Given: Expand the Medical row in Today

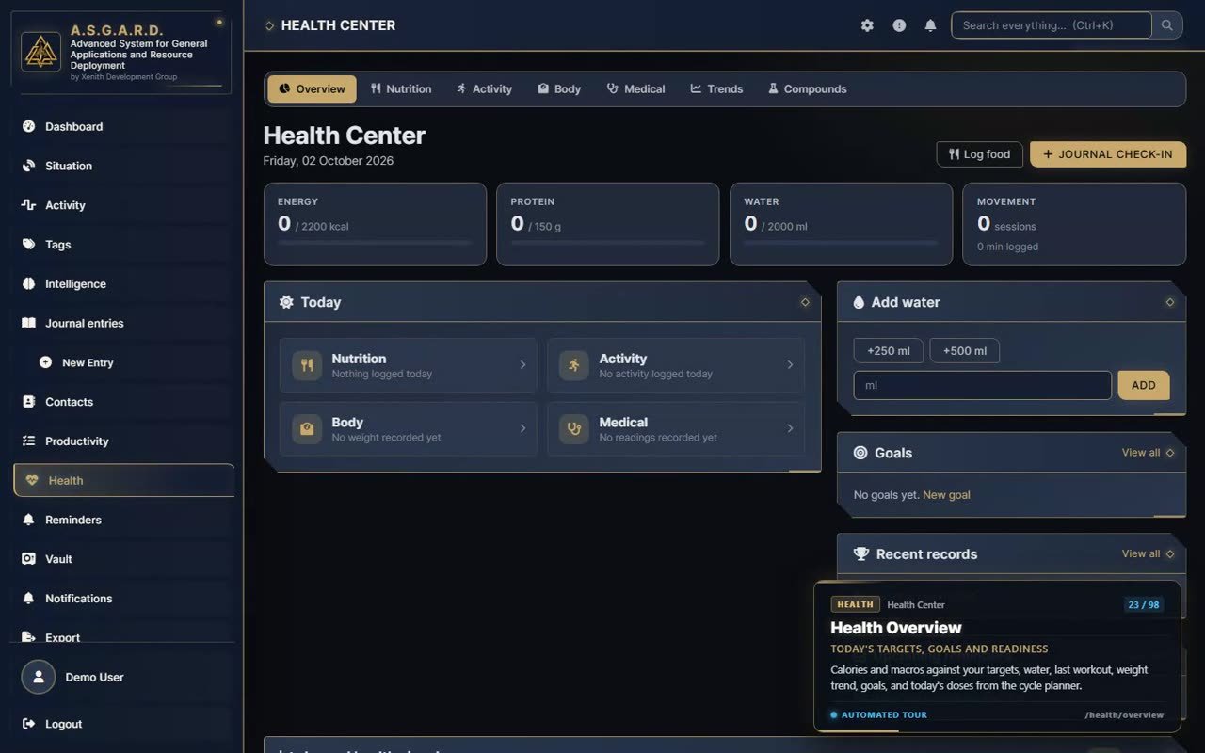Looking at the screenshot, I should (x=676, y=429).
